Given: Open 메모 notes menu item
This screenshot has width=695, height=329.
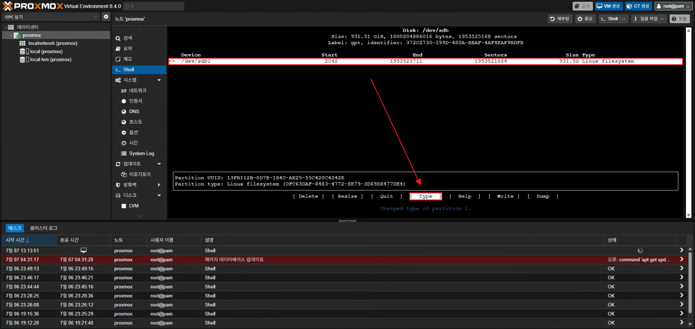Looking at the screenshot, I should [x=139, y=59].
